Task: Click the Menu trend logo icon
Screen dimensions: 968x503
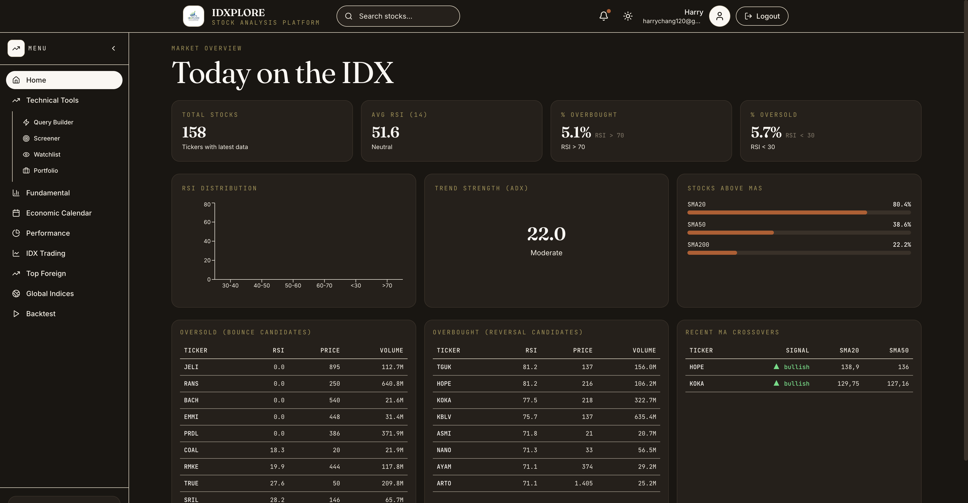Action: click(x=16, y=48)
